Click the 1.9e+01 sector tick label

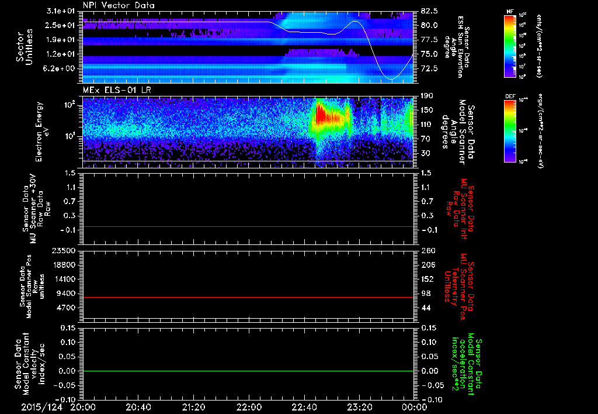click(x=62, y=40)
